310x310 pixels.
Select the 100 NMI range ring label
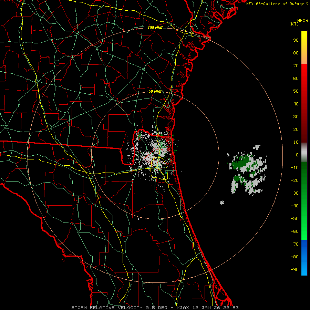(155, 28)
